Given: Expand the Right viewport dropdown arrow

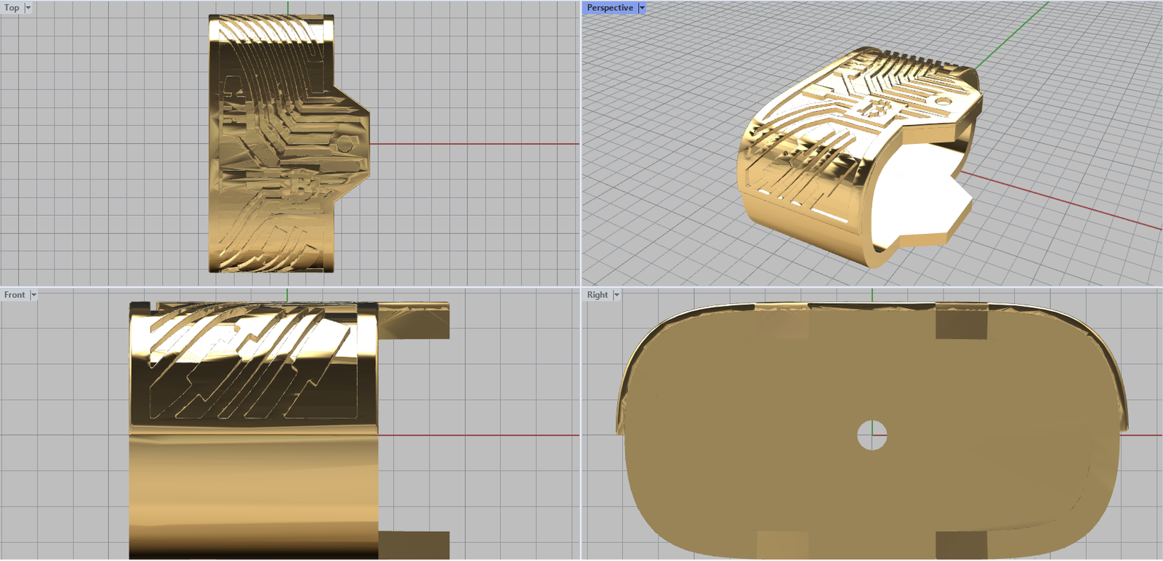Looking at the screenshot, I should pos(616,295).
